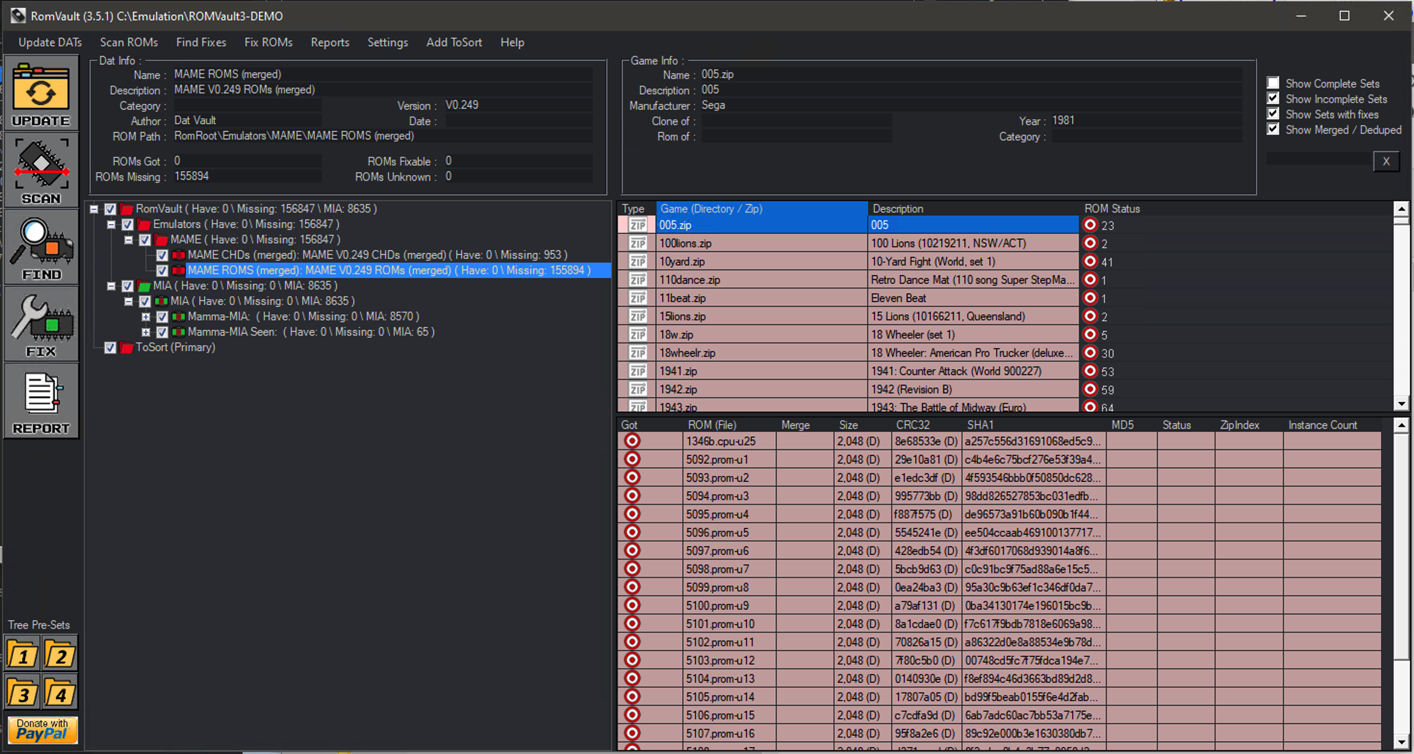Image resolution: width=1414 pixels, height=754 pixels.
Task: Open the Update DATs menu
Action: [50, 42]
